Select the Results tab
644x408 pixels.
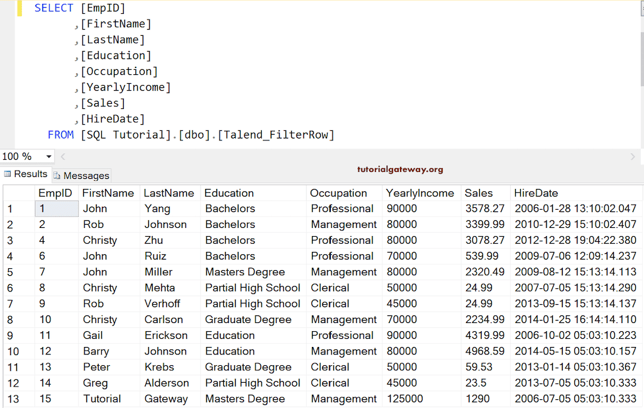28,174
